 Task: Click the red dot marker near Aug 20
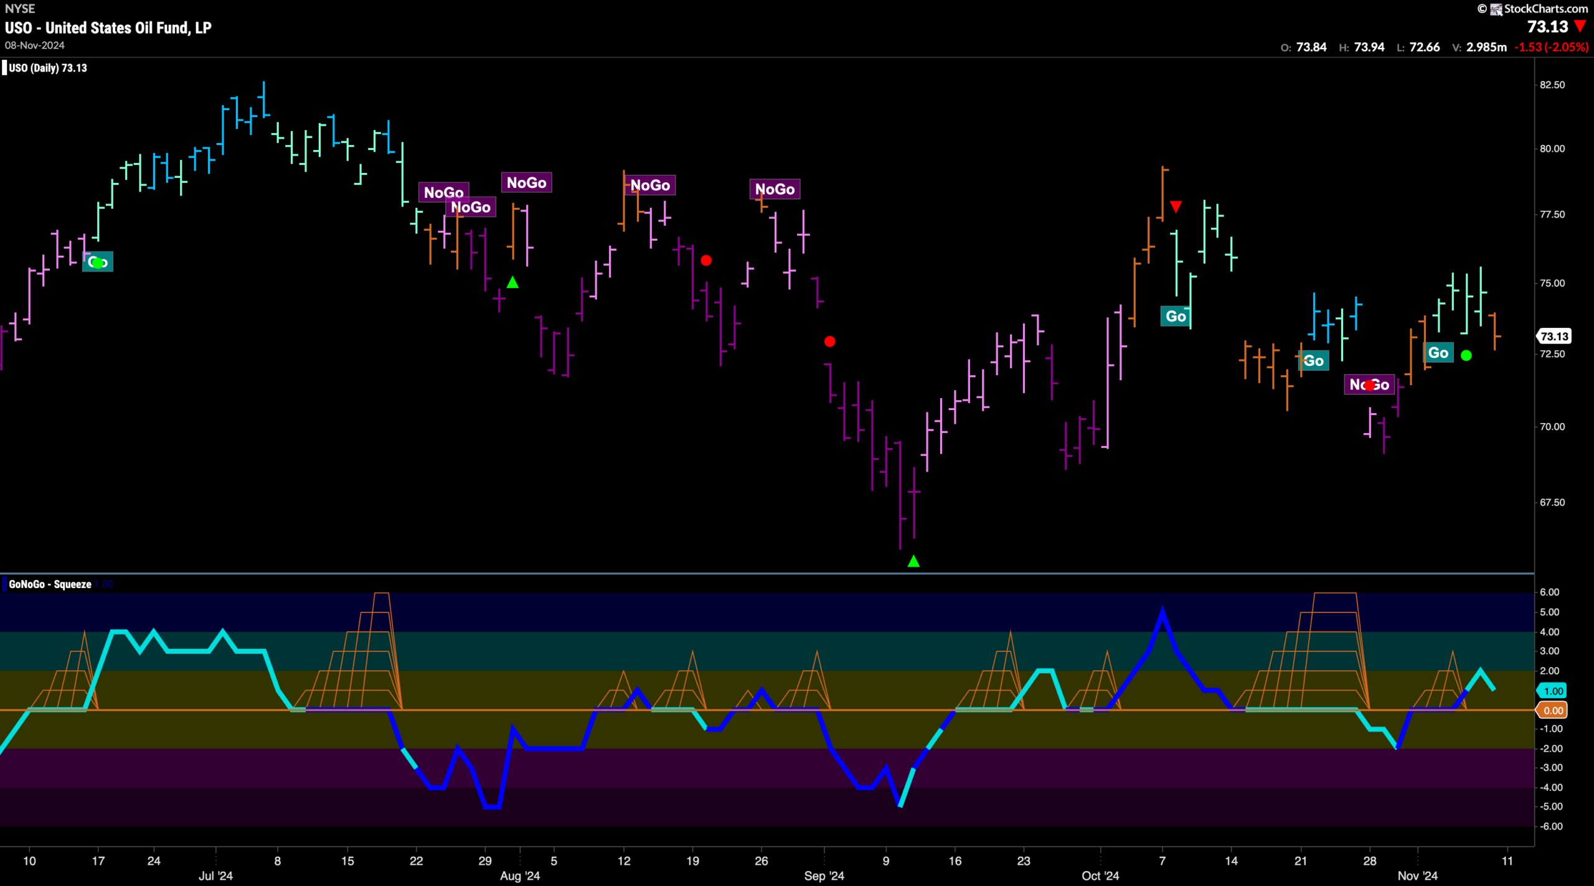706,260
